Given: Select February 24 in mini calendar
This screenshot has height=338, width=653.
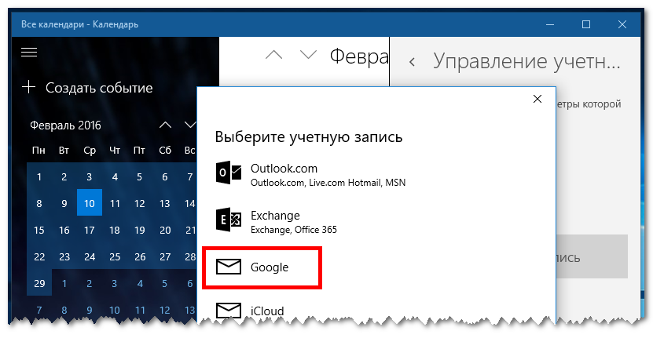Looking at the screenshot, I should (x=89, y=256).
